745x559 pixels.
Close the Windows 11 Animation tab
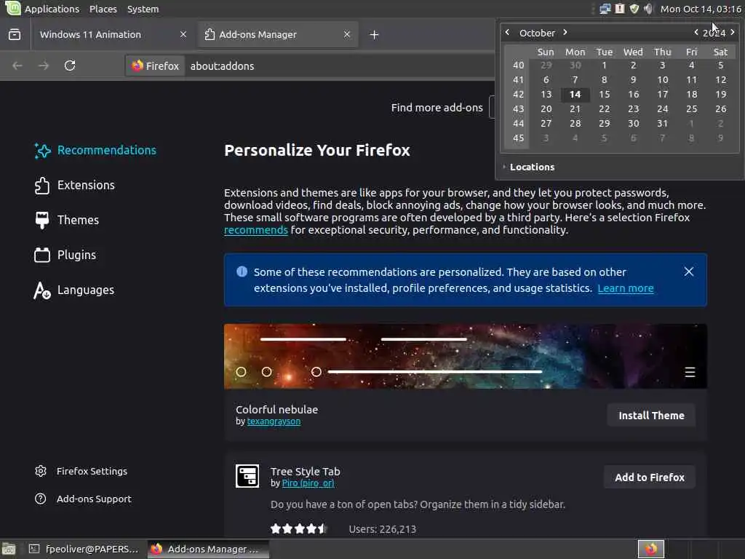(x=183, y=34)
